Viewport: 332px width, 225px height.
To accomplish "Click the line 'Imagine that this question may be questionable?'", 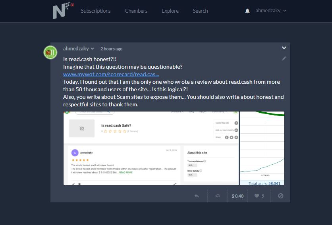I will point(123,67).
